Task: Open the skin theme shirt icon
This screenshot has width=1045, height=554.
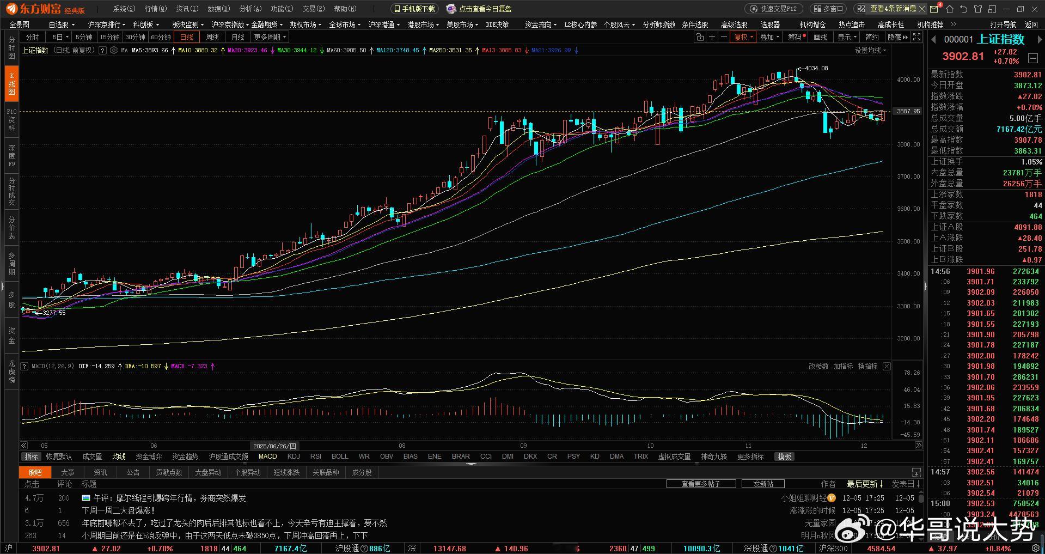Action: point(978,9)
